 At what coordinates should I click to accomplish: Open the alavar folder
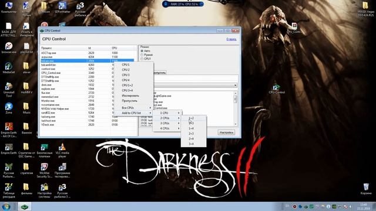[26, 68]
